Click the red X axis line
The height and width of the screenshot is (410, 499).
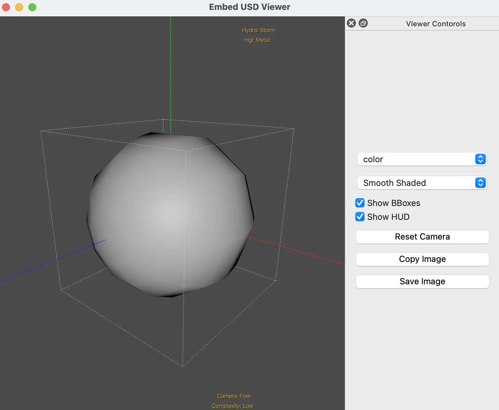294,250
